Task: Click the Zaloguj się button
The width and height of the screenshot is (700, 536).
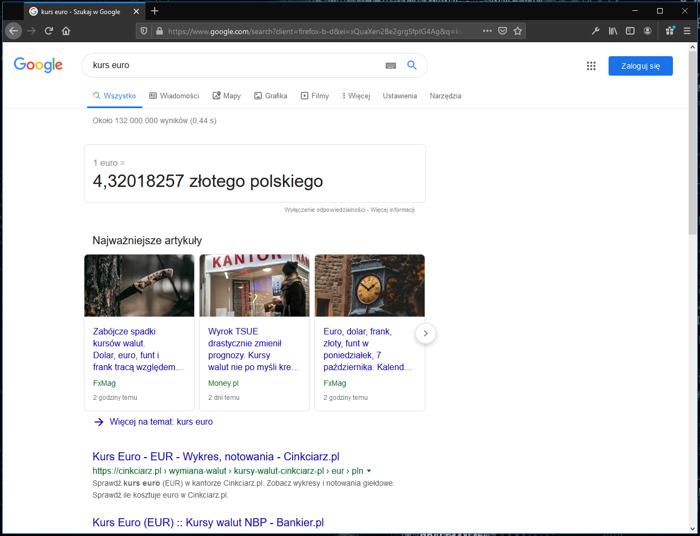Action: point(640,65)
